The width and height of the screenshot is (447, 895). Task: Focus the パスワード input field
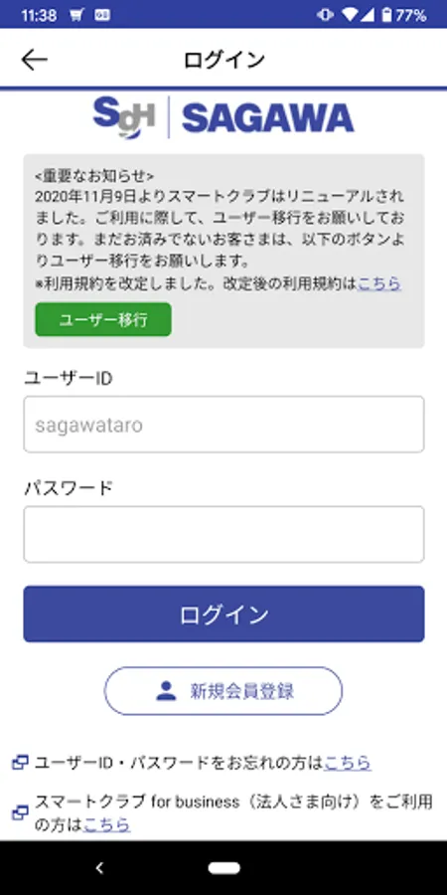pos(224,534)
